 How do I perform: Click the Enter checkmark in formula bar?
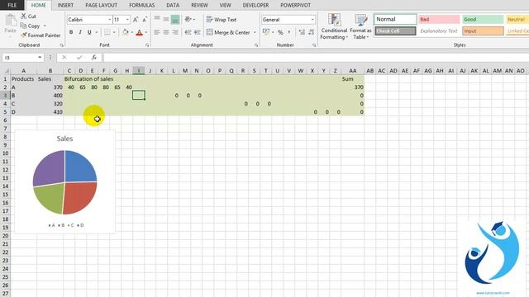[x=79, y=57]
